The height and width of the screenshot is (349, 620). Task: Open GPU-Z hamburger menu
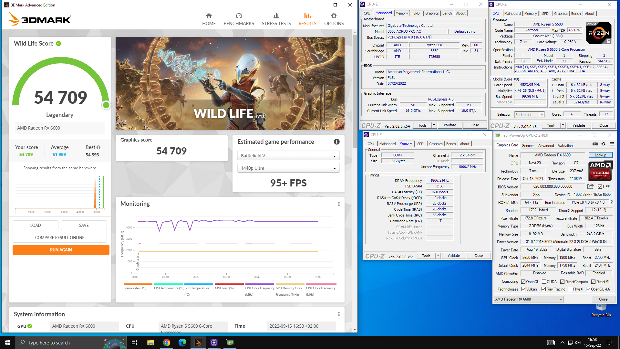(612, 144)
